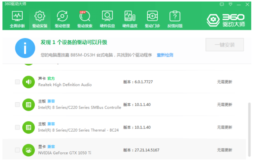Screen dimensions: 254x160
Task: Open the 驱动门诊 driver clinic
Action: pos(152,19)
